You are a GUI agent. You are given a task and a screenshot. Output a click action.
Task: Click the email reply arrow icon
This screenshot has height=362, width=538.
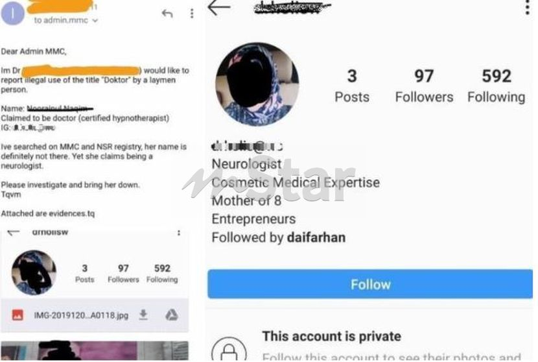167,14
